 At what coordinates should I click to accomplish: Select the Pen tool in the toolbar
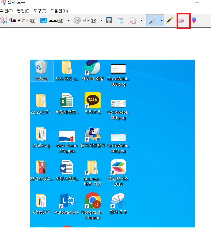point(153,20)
